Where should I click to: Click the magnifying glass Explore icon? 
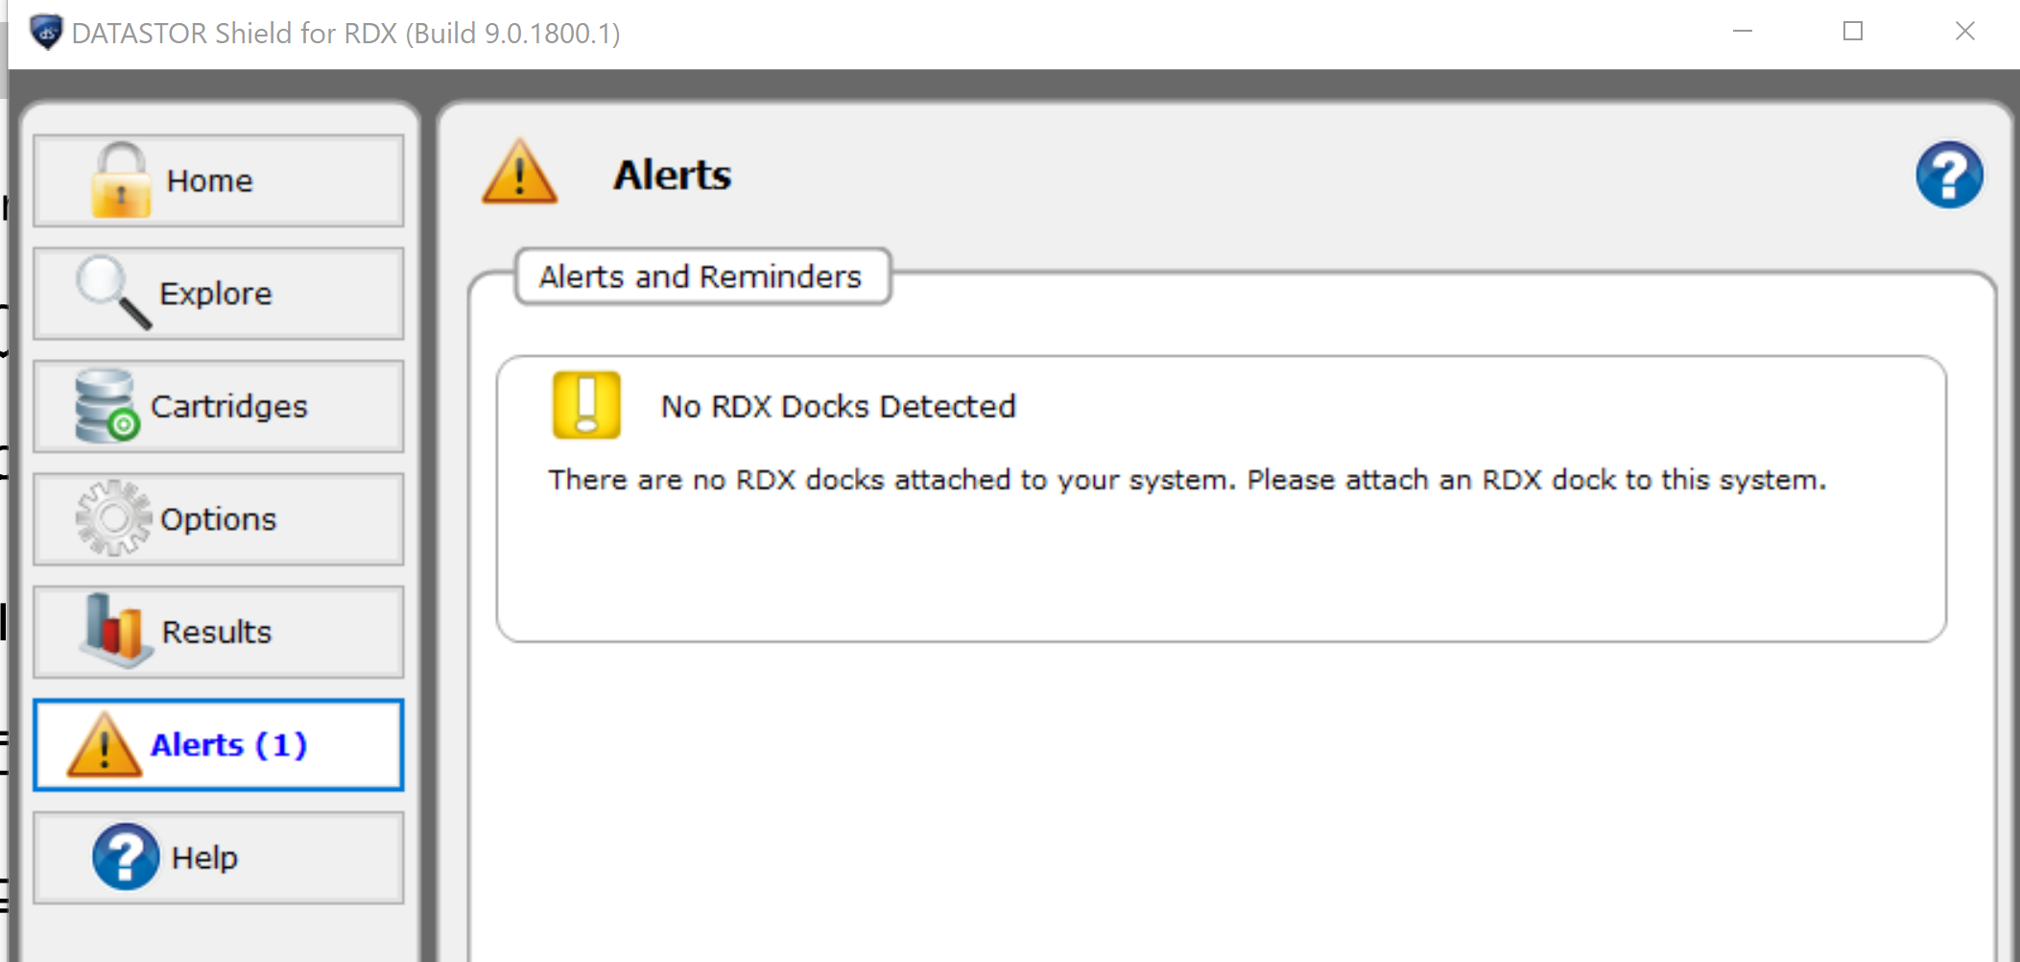click(113, 292)
